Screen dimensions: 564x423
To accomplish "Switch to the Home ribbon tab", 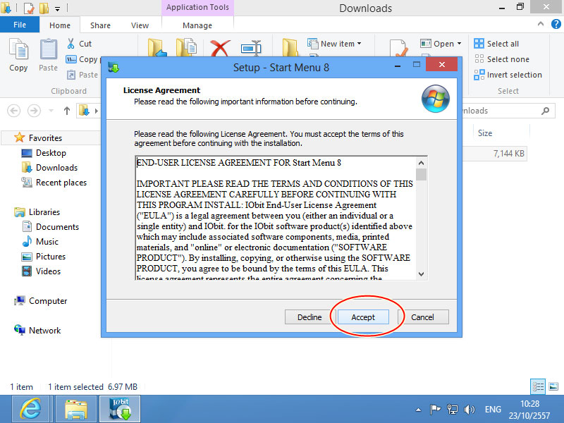I will pyautogui.click(x=60, y=25).
